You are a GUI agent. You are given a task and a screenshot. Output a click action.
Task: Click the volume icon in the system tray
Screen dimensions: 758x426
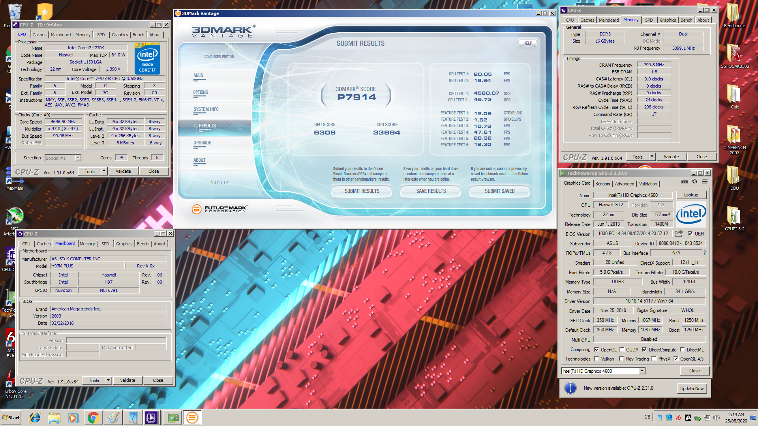click(717, 417)
